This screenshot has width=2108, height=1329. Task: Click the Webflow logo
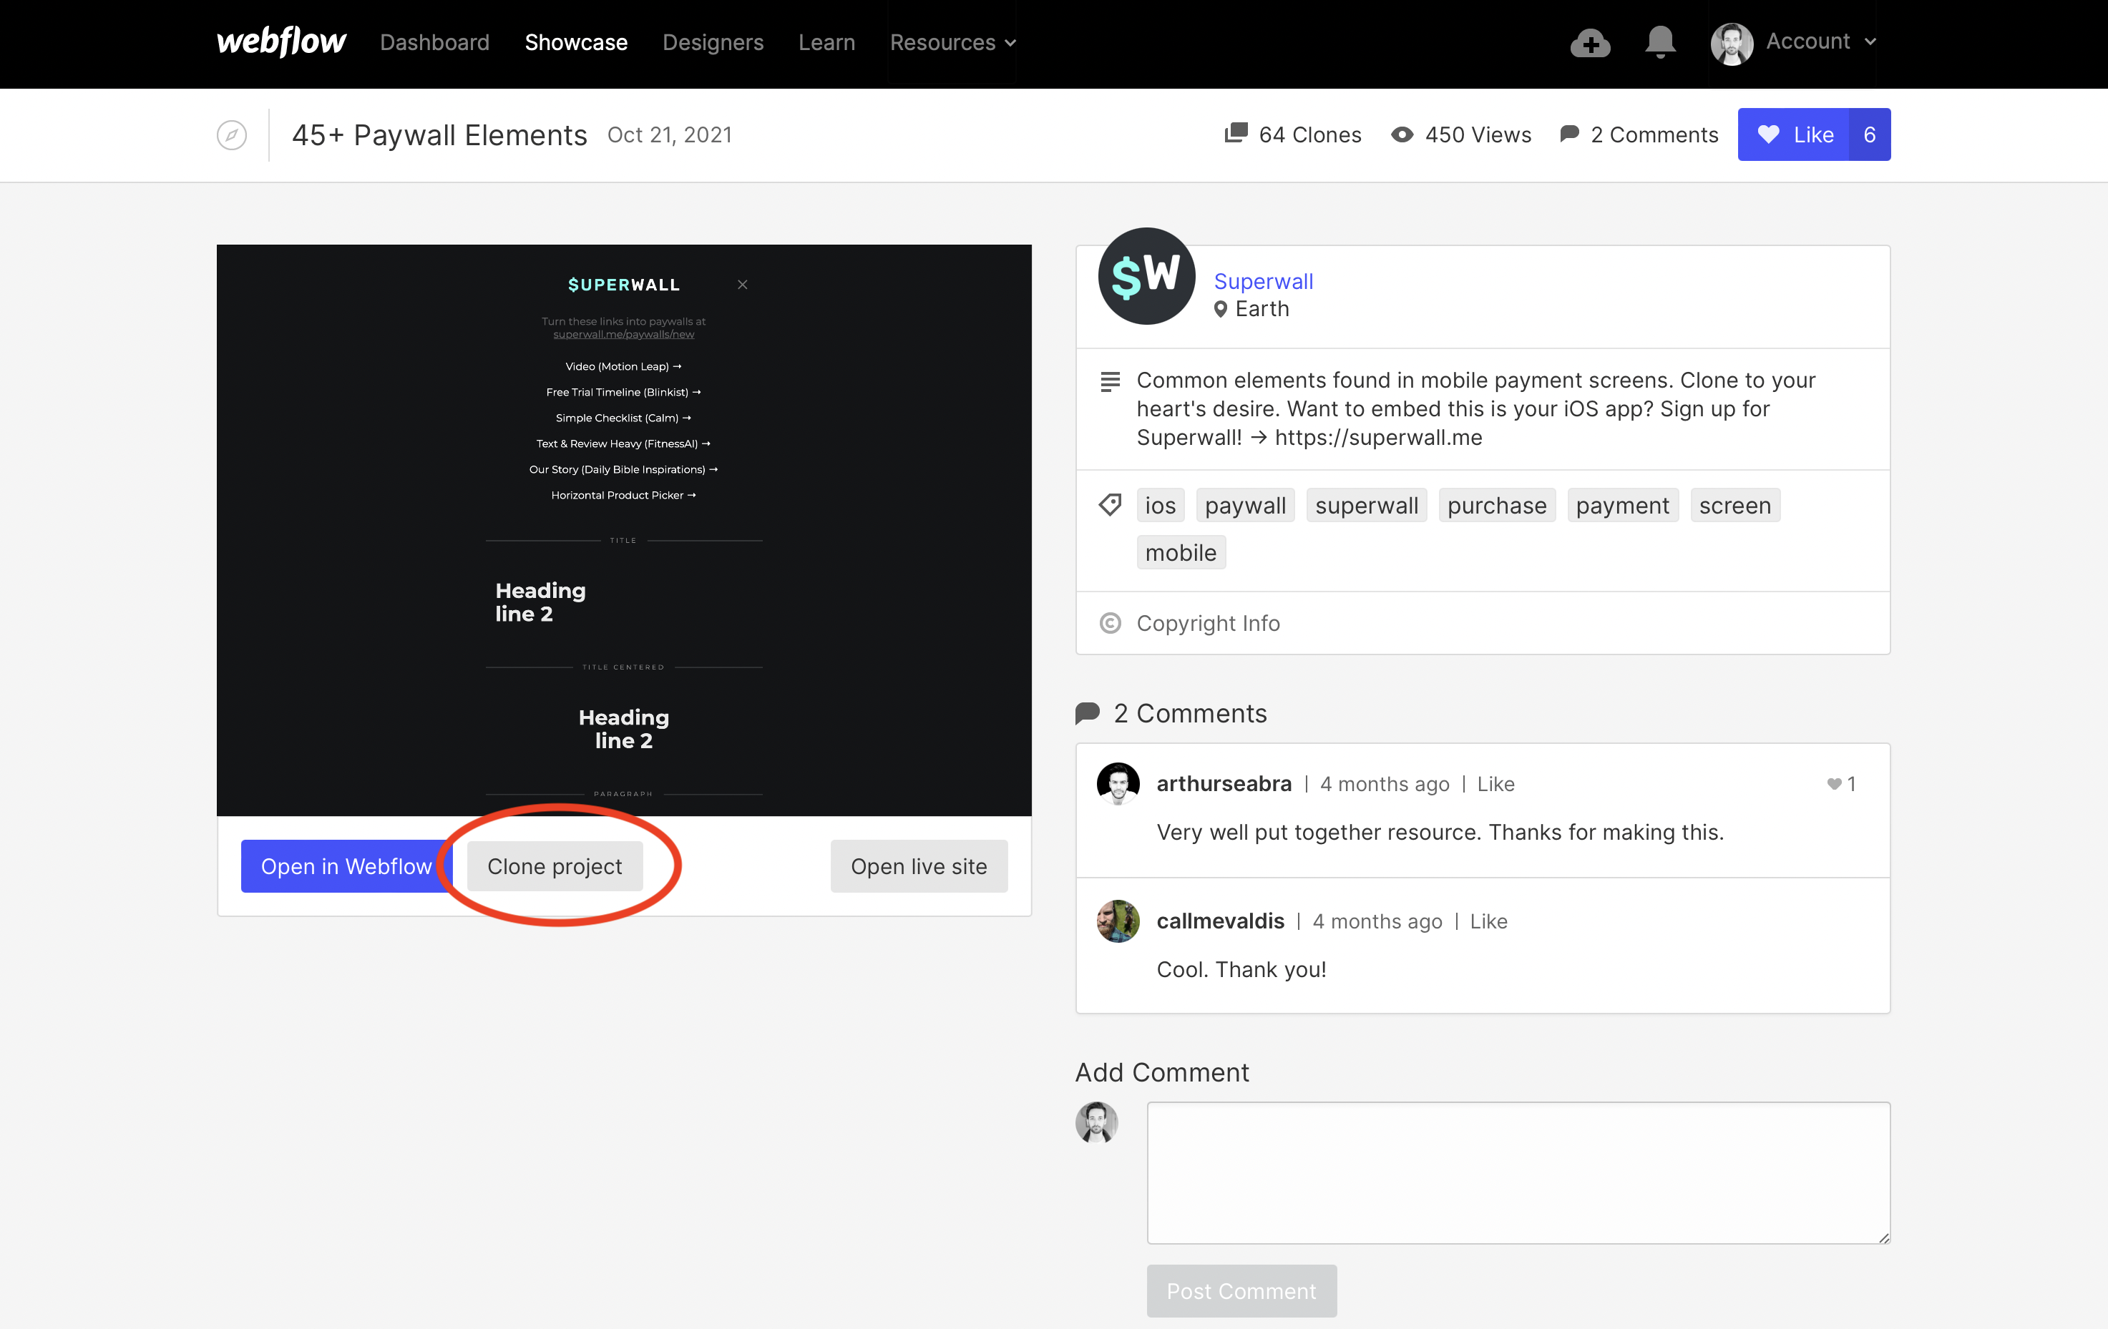point(281,41)
